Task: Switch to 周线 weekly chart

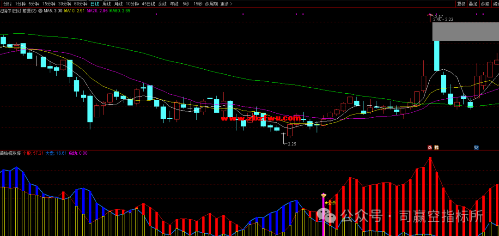Action: point(106,4)
